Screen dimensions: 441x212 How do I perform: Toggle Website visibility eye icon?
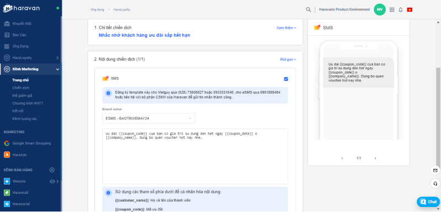(52, 181)
